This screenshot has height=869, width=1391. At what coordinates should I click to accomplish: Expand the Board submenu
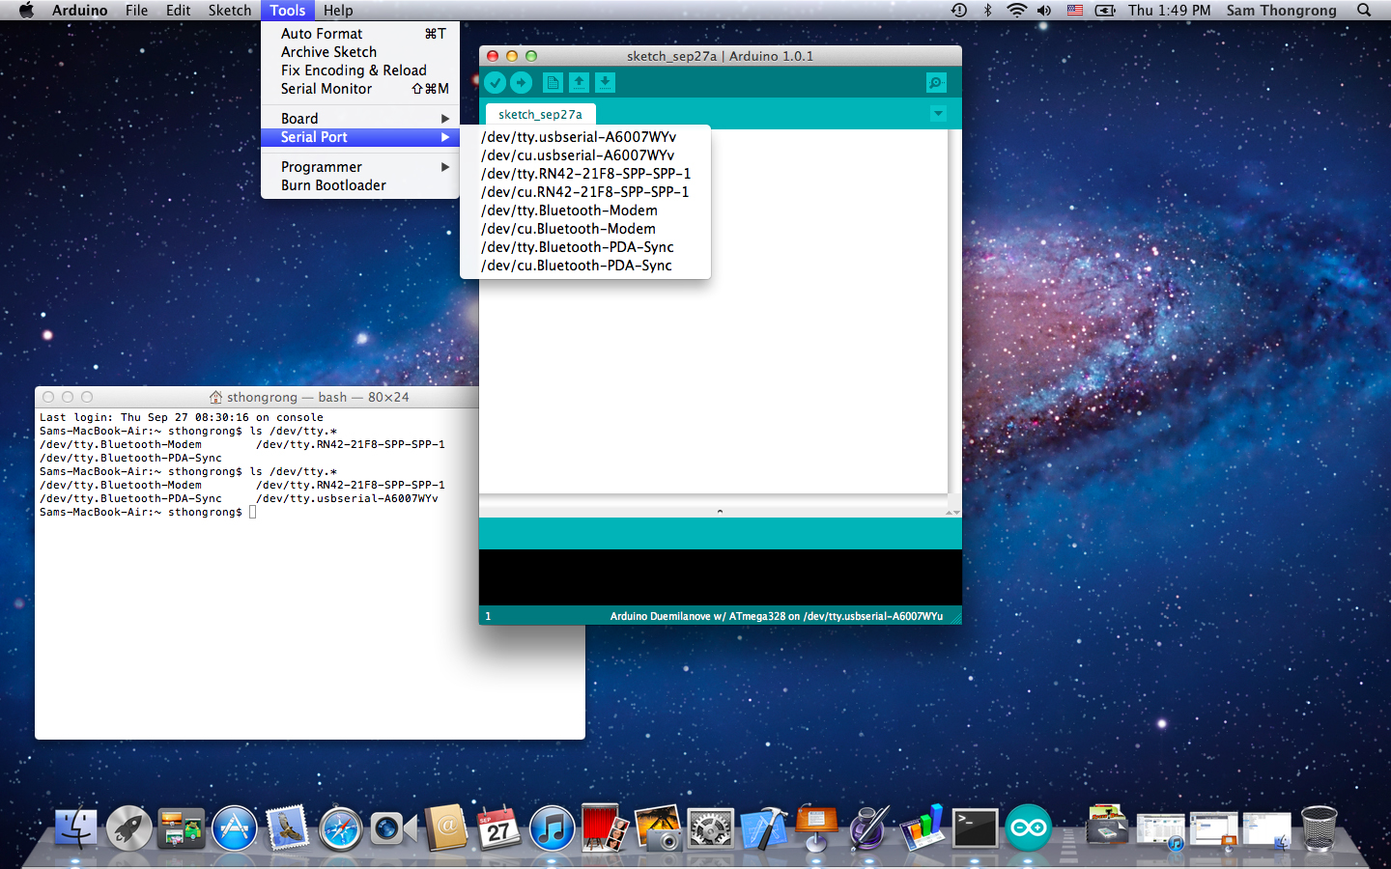coord(360,119)
